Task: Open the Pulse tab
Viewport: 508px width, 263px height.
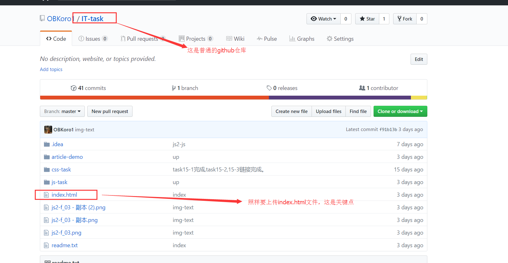Action: [x=267, y=39]
